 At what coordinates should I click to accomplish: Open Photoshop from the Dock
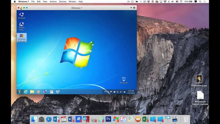point(108,119)
